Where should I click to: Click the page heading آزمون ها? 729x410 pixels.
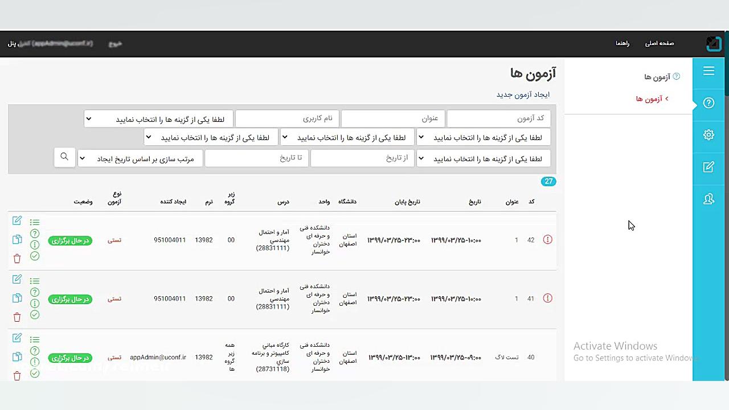pyautogui.click(x=533, y=73)
